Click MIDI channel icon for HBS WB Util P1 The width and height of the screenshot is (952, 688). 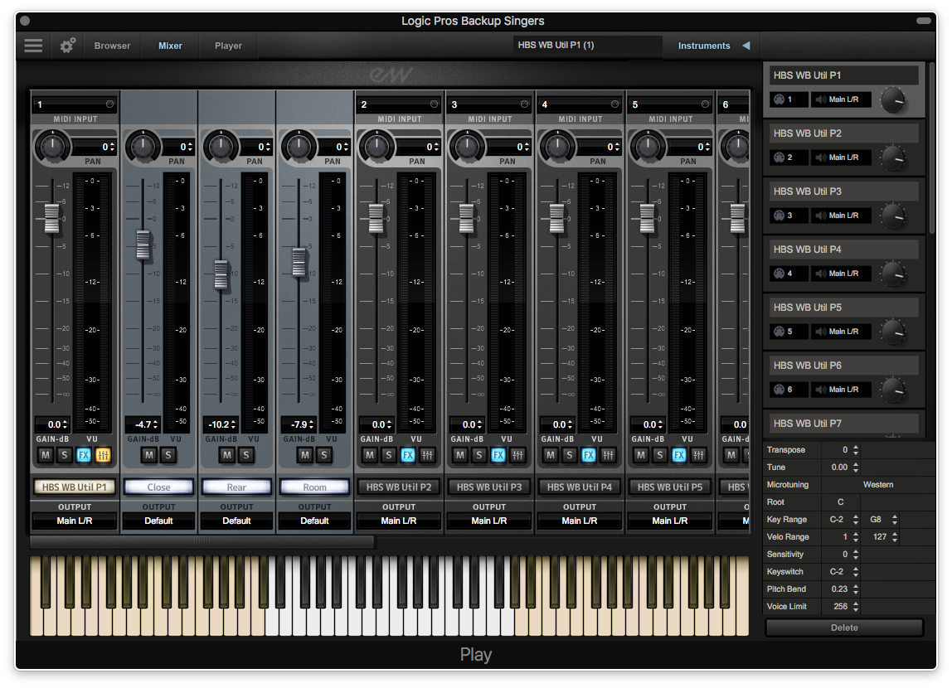pos(779,99)
